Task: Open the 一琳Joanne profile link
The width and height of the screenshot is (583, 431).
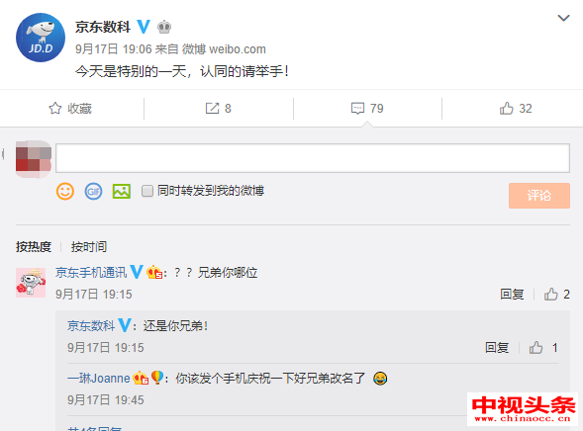Action: (99, 379)
